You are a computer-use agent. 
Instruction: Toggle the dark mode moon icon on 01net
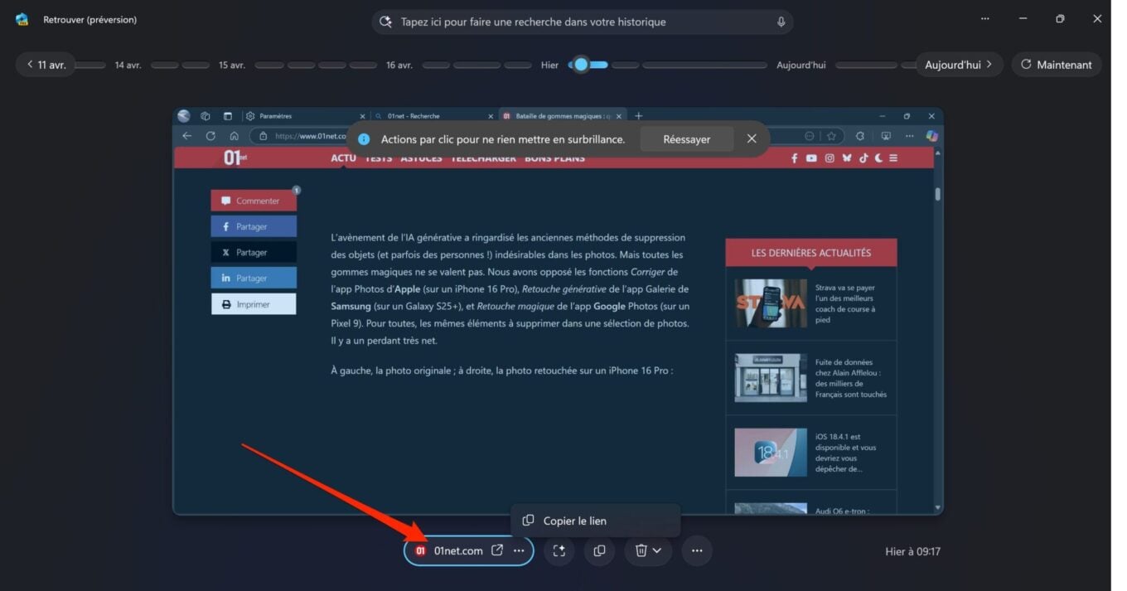[x=878, y=158]
